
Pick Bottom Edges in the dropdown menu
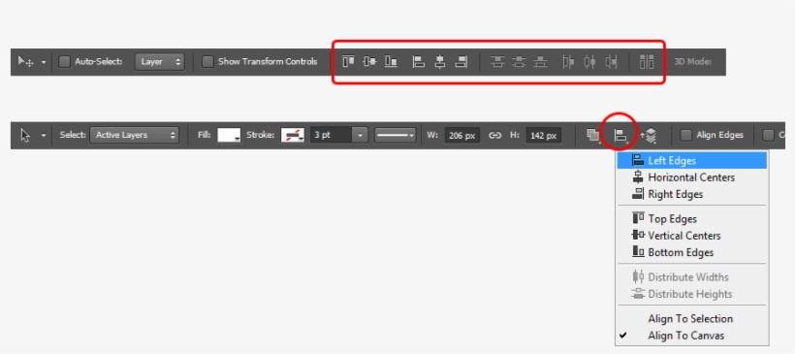coord(691,252)
